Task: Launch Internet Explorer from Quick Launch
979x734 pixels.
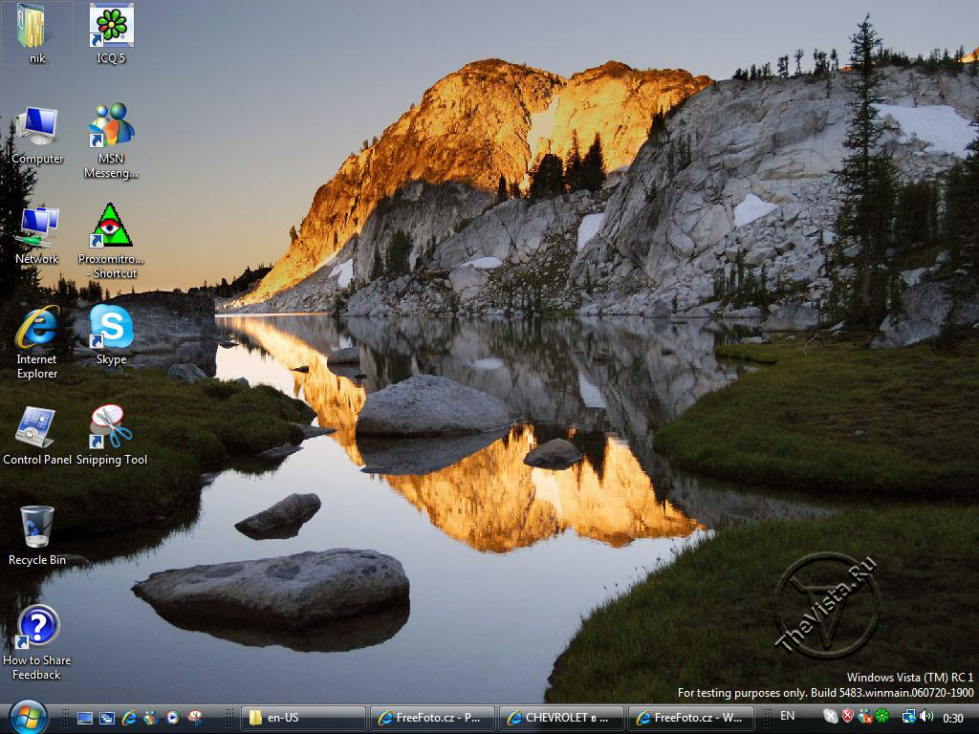Action: pyautogui.click(x=129, y=718)
